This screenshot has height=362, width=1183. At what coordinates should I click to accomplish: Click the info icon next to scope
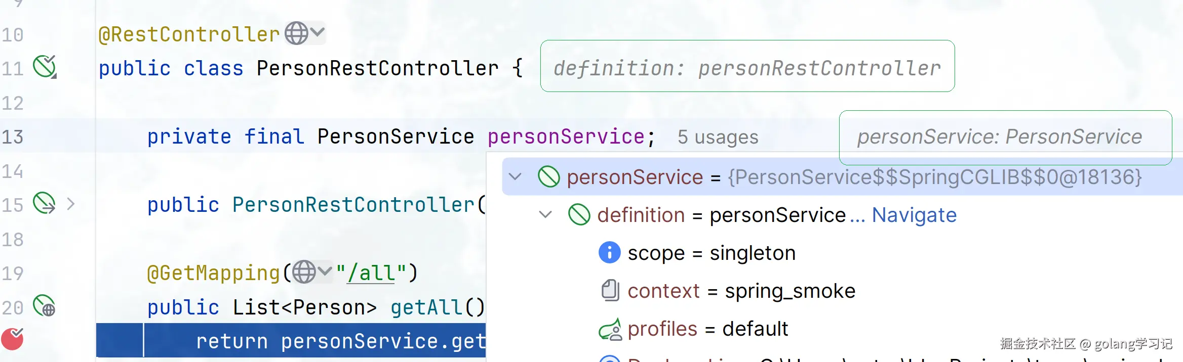click(609, 252)
